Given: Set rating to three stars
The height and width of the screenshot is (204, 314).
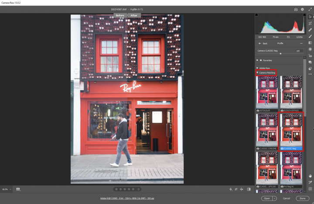Looking at the screenshot, I should tap(125, 189).
